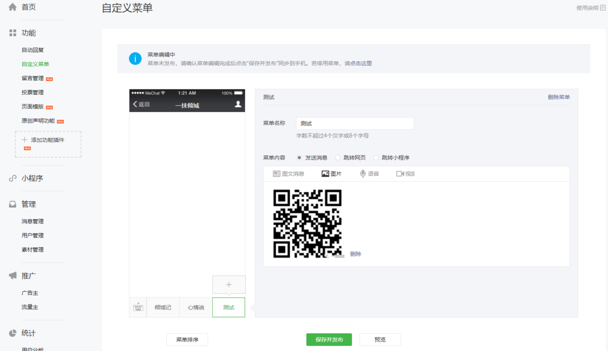
Task: Click the profile icon in phone header
Action: 238,104
